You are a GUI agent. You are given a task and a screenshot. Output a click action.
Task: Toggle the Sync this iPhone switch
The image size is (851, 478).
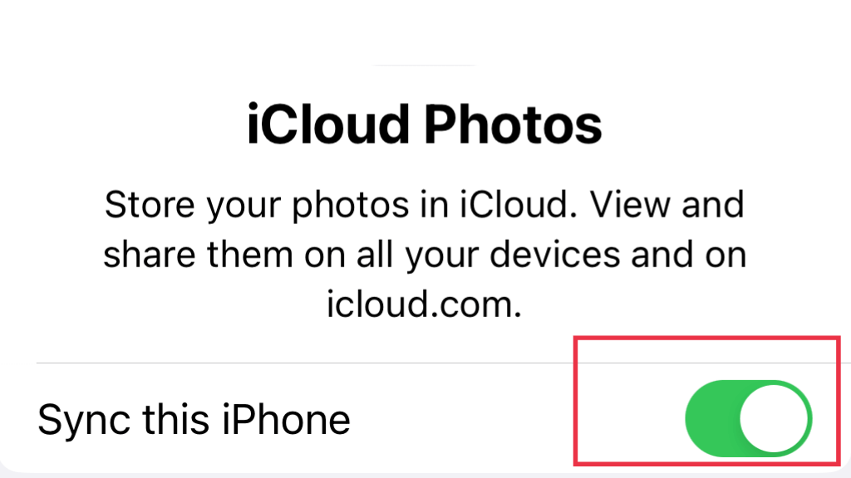click(749, 418)
